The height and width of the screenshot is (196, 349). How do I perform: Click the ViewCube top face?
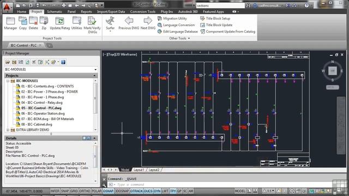pyautogui.click(x=333, y=71)
